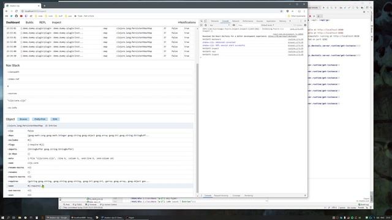Open the Rendering drawer tab
The width and height of the screenshot is (392, 220).
coord(249,196)
